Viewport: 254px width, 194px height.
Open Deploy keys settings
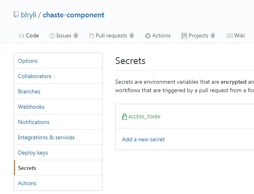click(33, 153)
